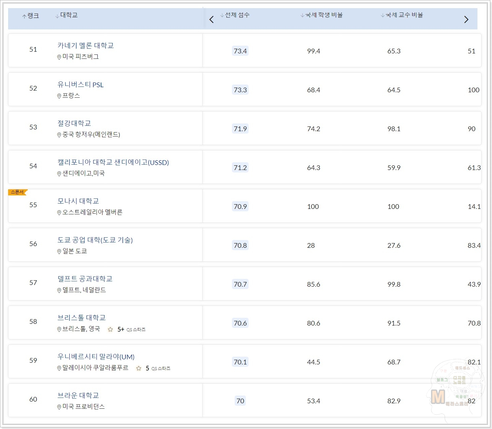This screenshot has width=492, height=429.
Task: Open the 카네기 멜론 대학교 link
Action: pyautogui.click(x=86, y=46)
